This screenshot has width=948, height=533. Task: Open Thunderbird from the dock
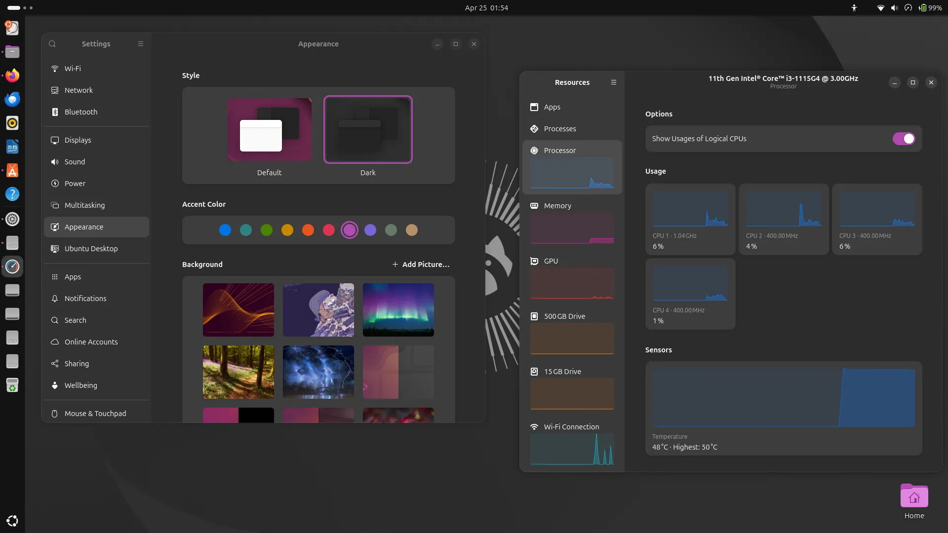click(12, 99)
